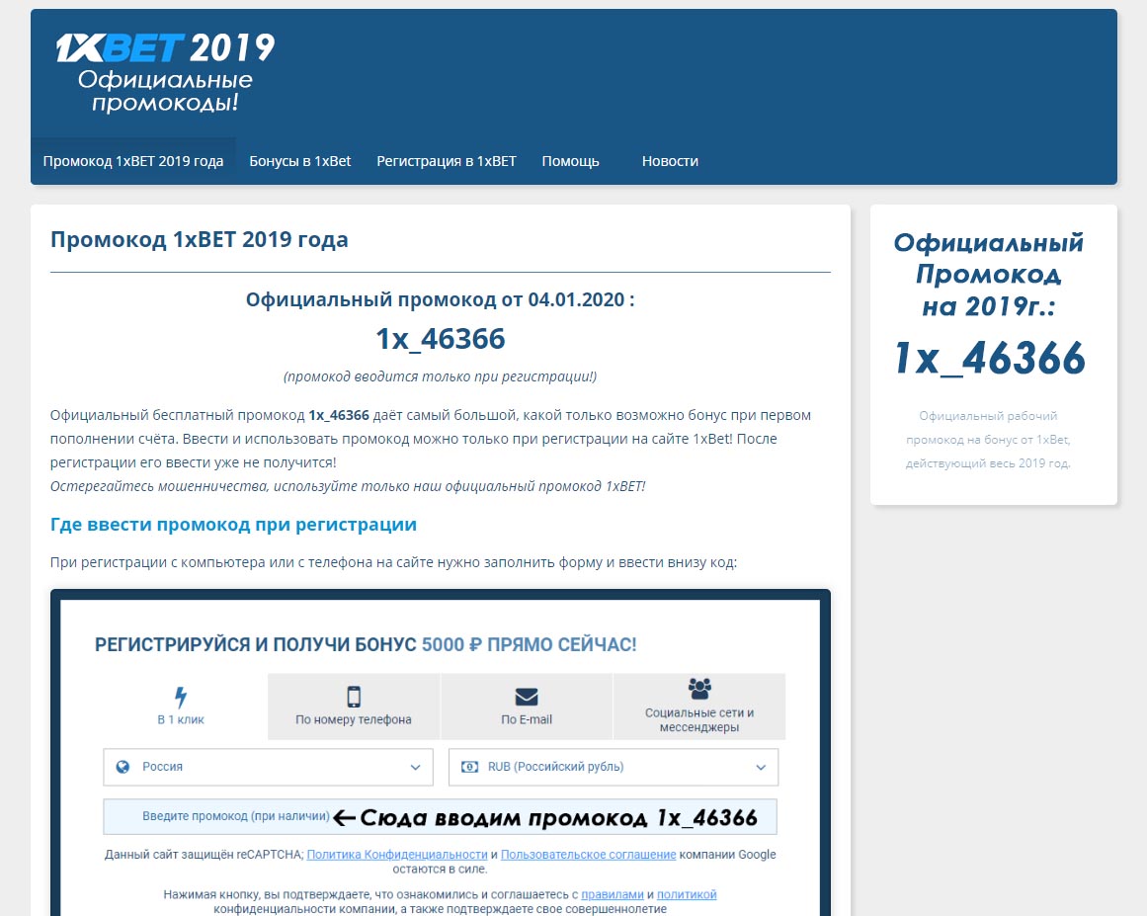Switch to the 'В 1 клик' registration tab
The image size is (1147, 916).
point(181,707)
